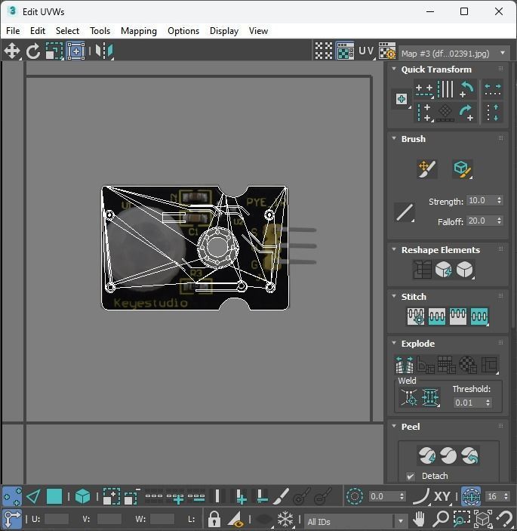
Task: Click the Weld Threshold value field
Action: click(x=469, y=403)
